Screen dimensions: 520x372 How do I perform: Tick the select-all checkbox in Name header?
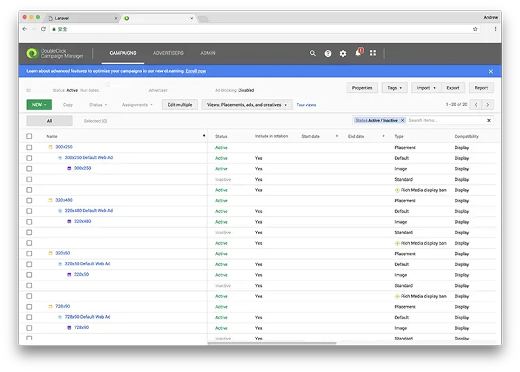coord(29,136)
